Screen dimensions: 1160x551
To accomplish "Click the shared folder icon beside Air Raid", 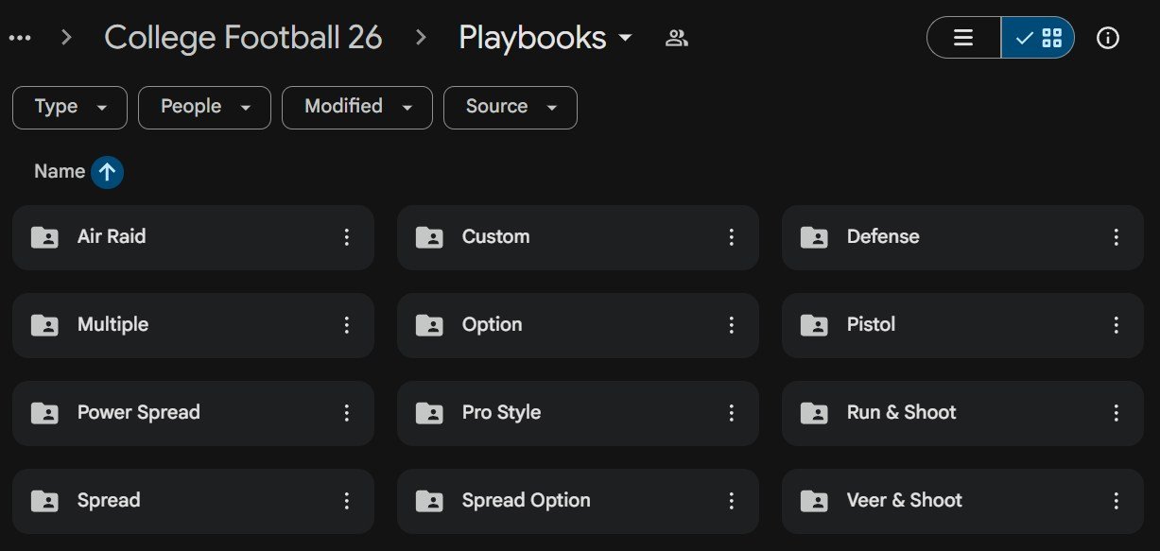I will (44, 237).
